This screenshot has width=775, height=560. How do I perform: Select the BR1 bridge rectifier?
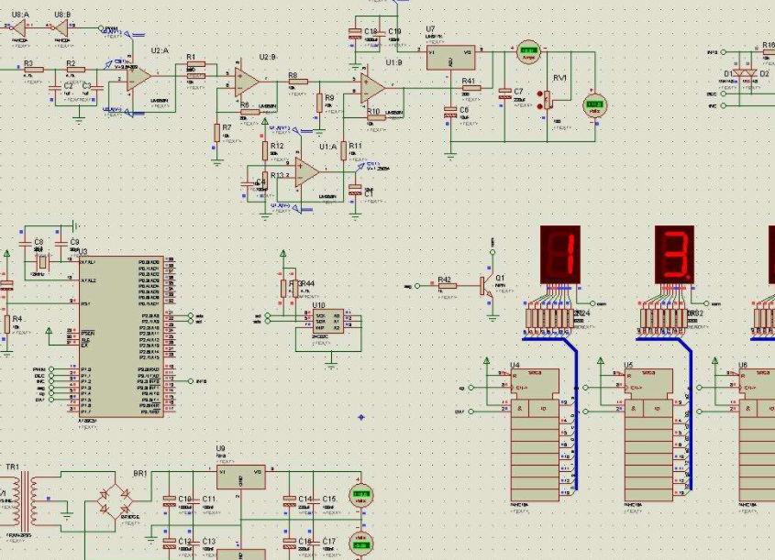point(115,500)
